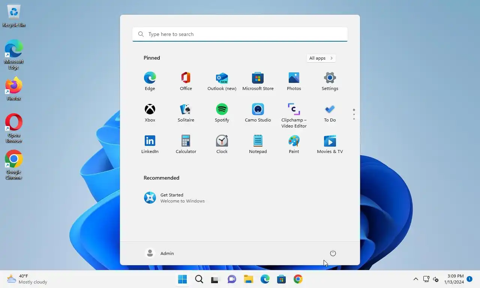
Task: Click the muted volume tray icon
Action: [x=436, y=279]
